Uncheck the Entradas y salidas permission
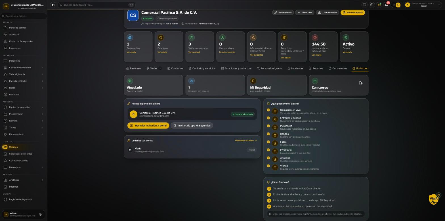445x221 pixels. coord(268,118)
